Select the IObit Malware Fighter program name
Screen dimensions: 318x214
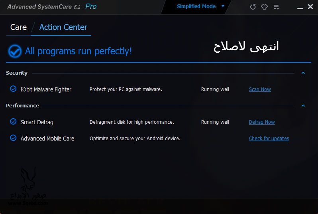[x=46, y=89]
